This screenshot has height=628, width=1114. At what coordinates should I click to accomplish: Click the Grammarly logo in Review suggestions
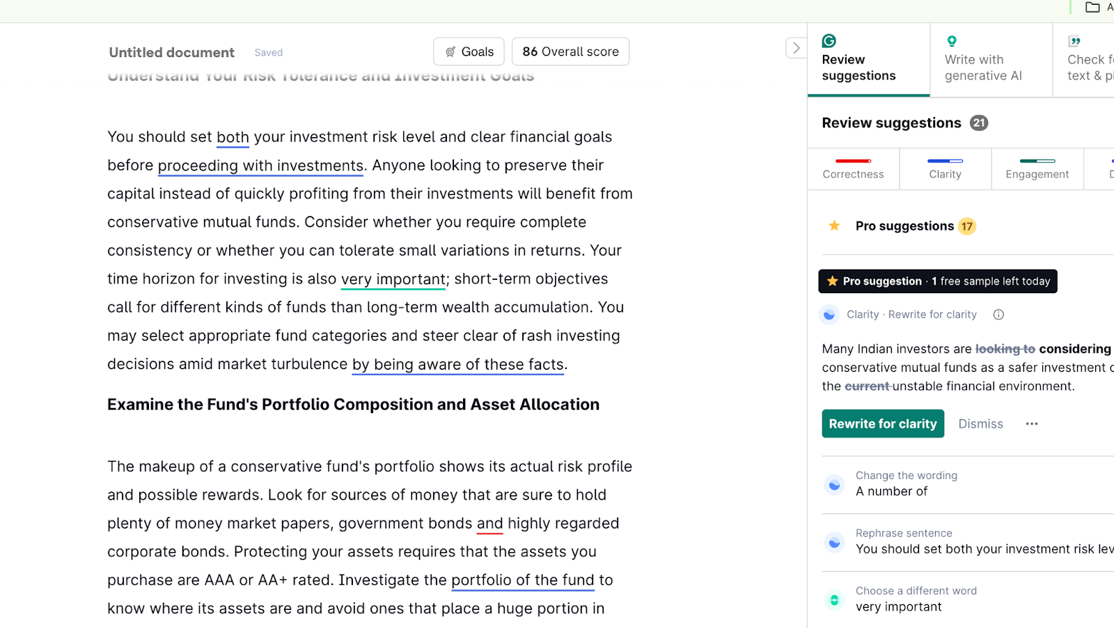[829, 41]
